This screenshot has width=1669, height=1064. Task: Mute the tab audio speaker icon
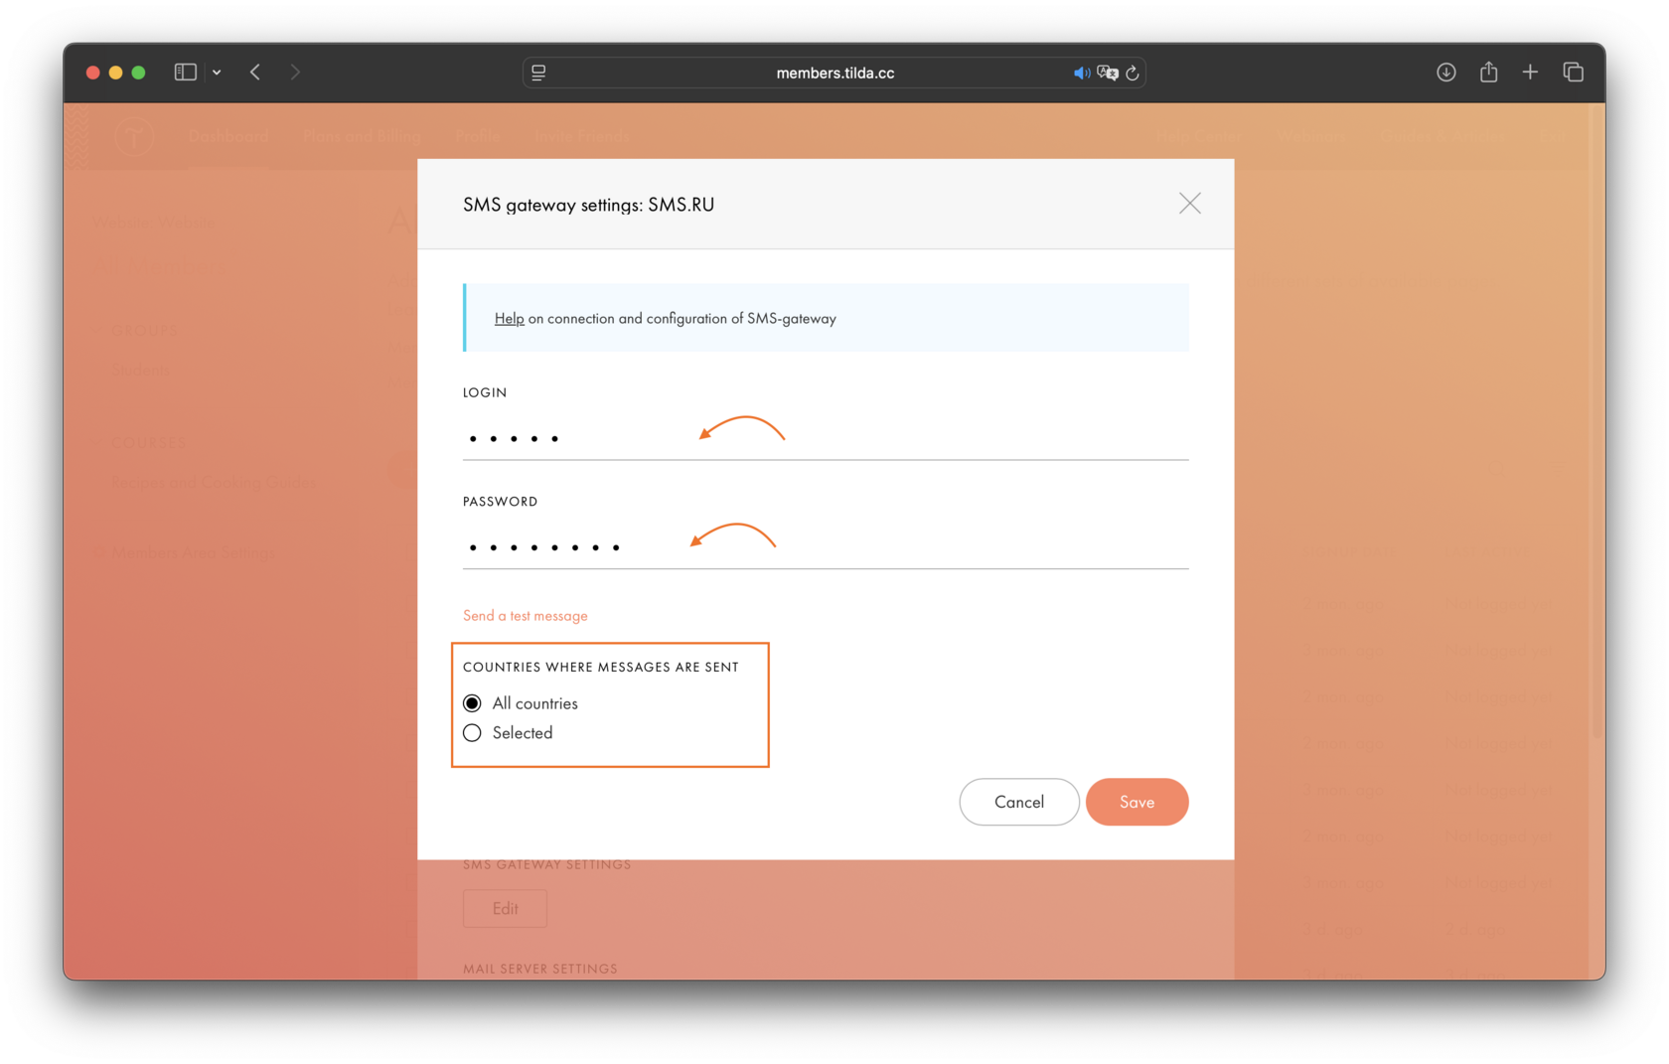pos(1081,74)
